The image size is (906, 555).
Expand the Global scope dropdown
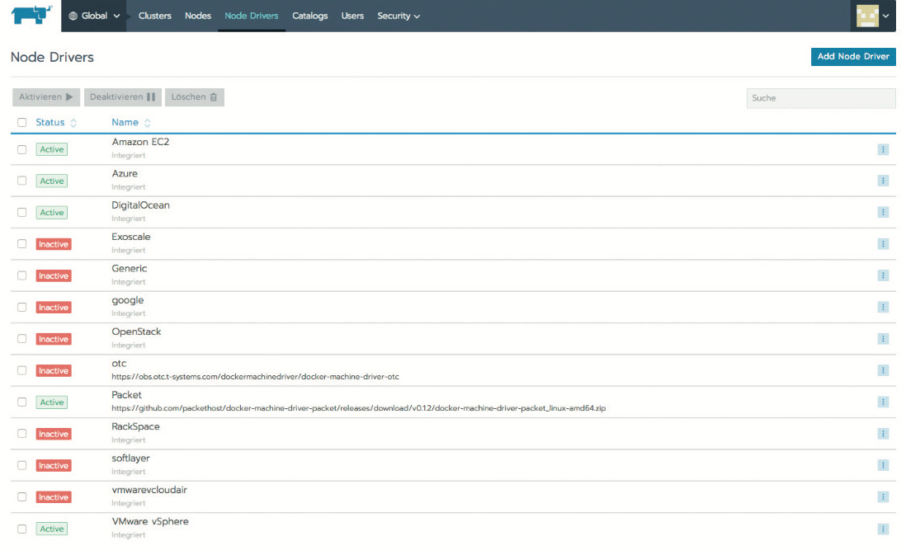coord(94,16)
